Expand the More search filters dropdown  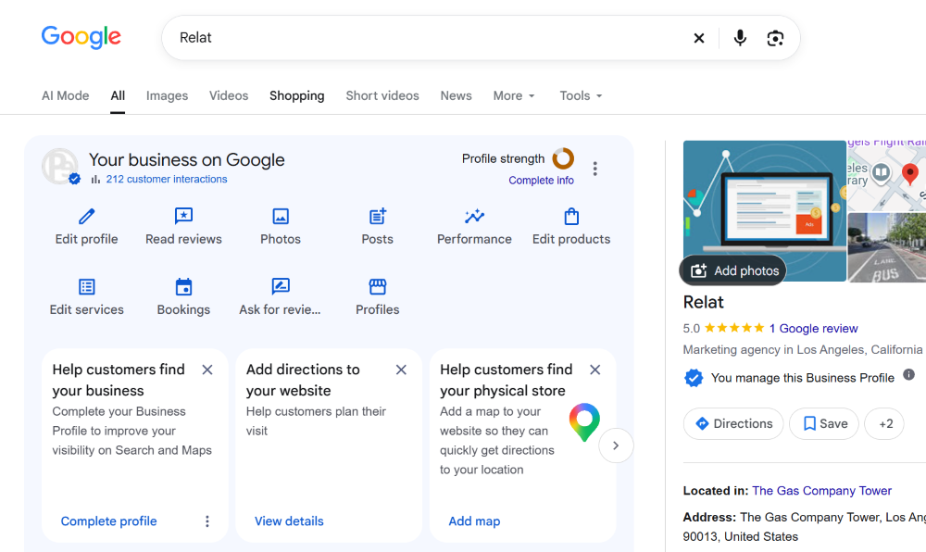click(x=514, y=95)
